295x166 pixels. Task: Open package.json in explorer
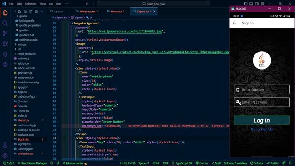[26, 135]
